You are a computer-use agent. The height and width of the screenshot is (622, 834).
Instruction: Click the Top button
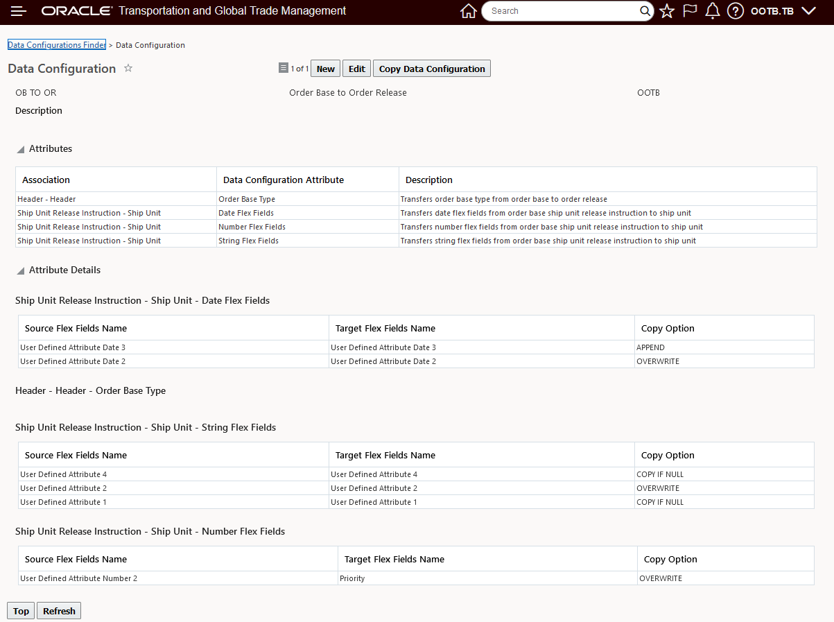21,611
